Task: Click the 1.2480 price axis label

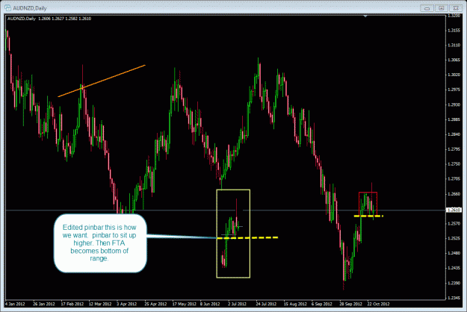Action: (x=454, y=253)
